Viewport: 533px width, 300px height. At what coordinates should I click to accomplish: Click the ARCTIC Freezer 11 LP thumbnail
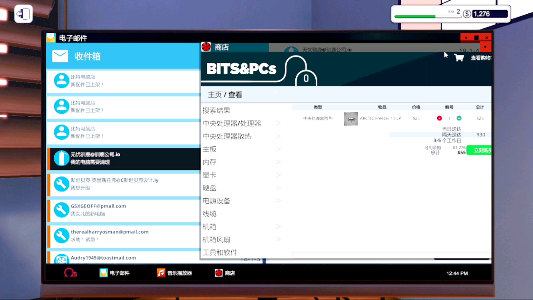(x=351, y=119)
